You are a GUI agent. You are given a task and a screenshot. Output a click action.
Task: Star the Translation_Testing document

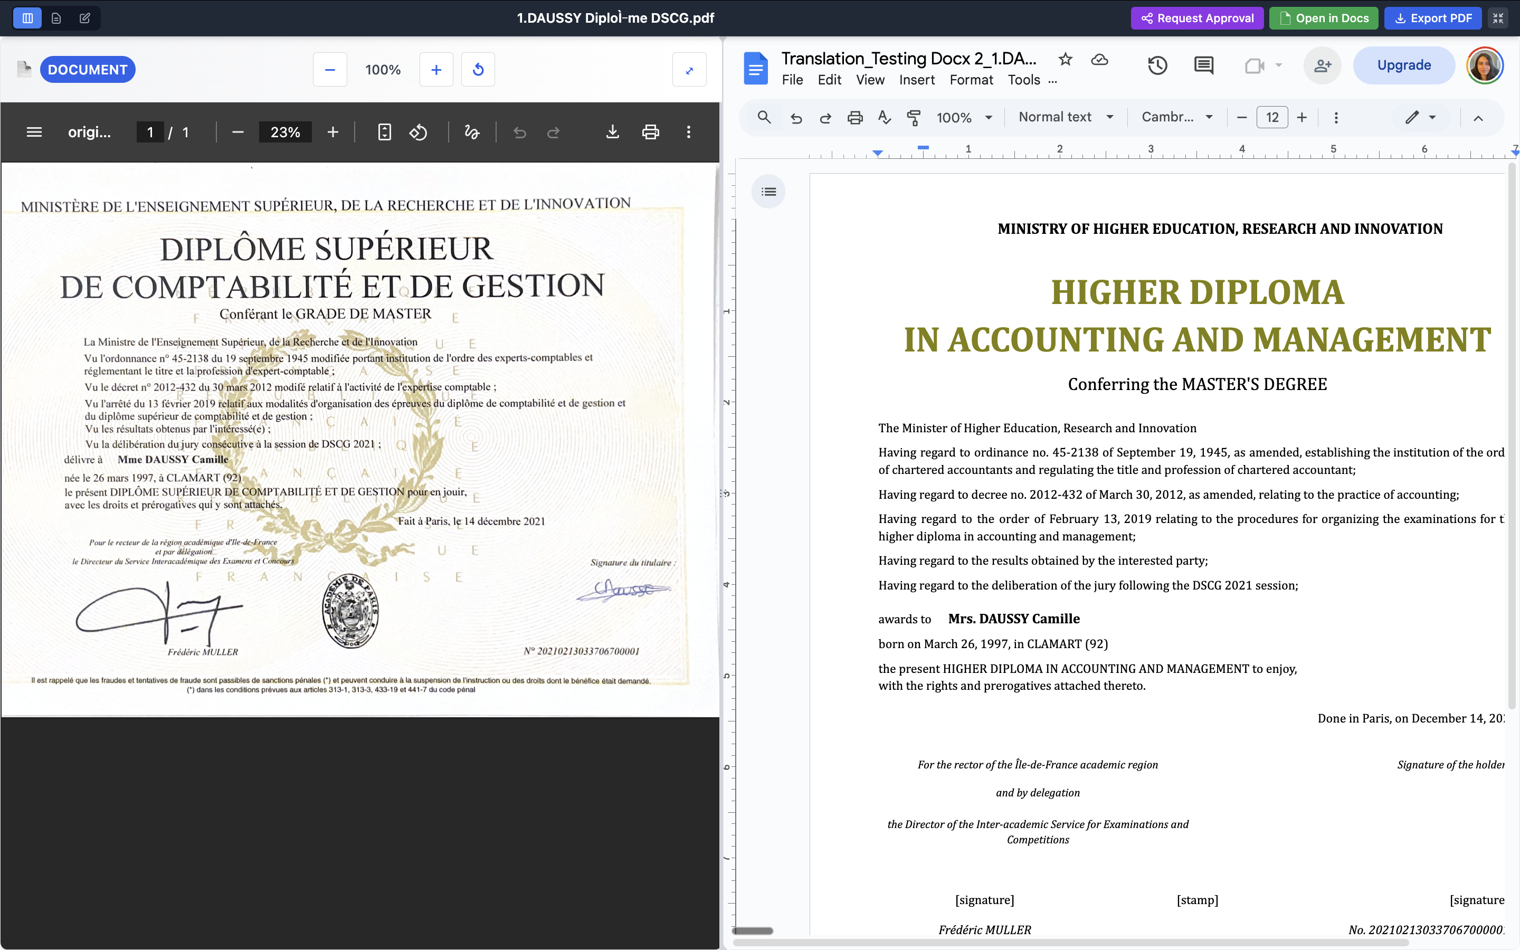tap(1065, 59)
